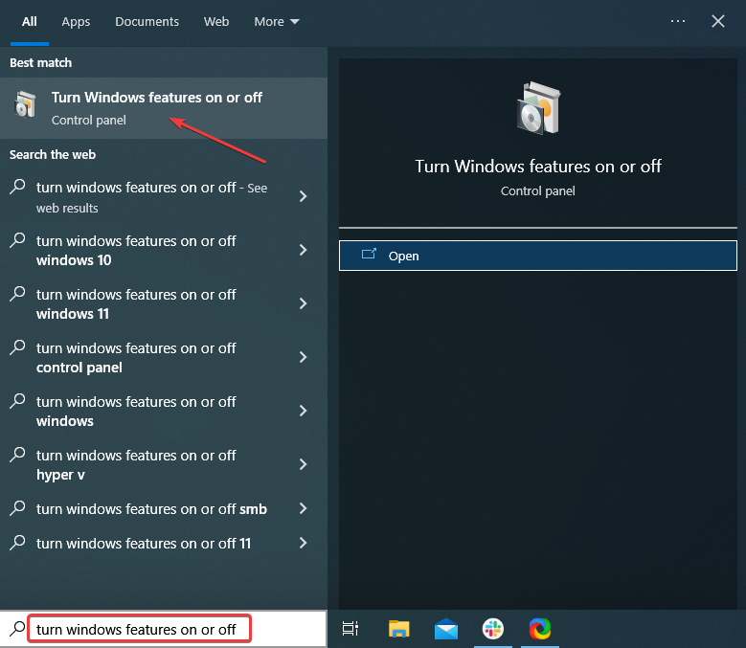Viewport: 746px width, 648px height.
Task: Launch File Explorer from the taskbar
Action: coord(398,629)
